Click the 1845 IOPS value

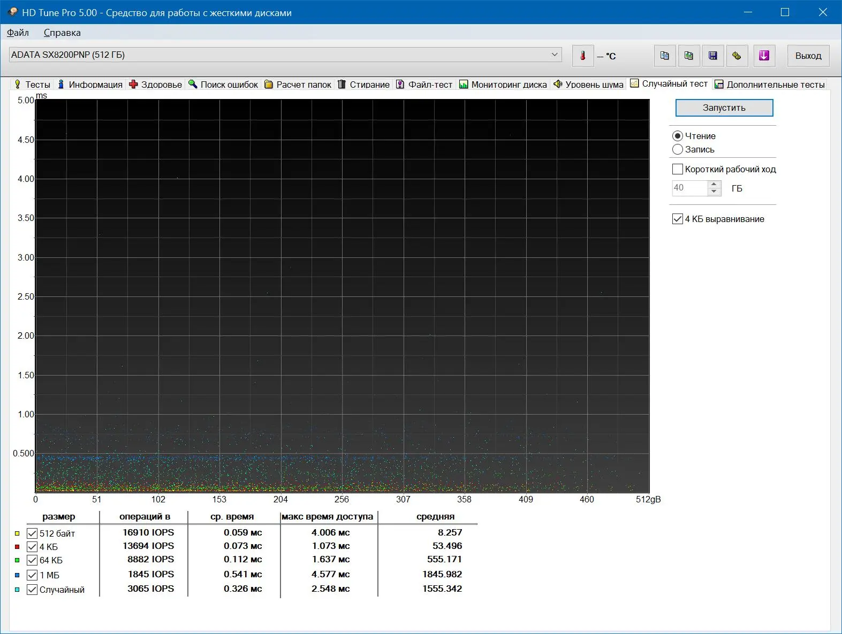pos(151,574)
